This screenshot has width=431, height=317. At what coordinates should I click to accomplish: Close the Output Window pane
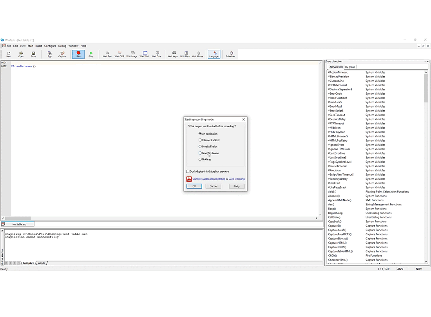tap(2, 231)
